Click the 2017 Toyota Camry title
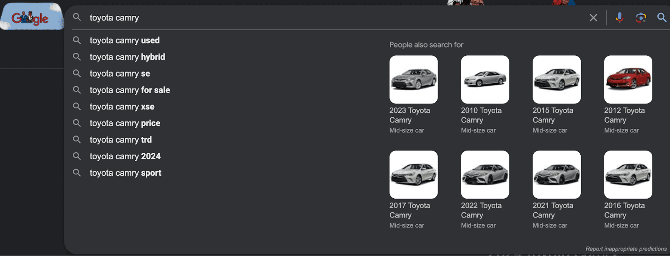 pyautogui.click(x=410, y=210)
